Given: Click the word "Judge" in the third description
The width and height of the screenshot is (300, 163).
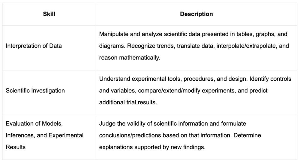Looking at the screenshot, I should tap(106, 123).
